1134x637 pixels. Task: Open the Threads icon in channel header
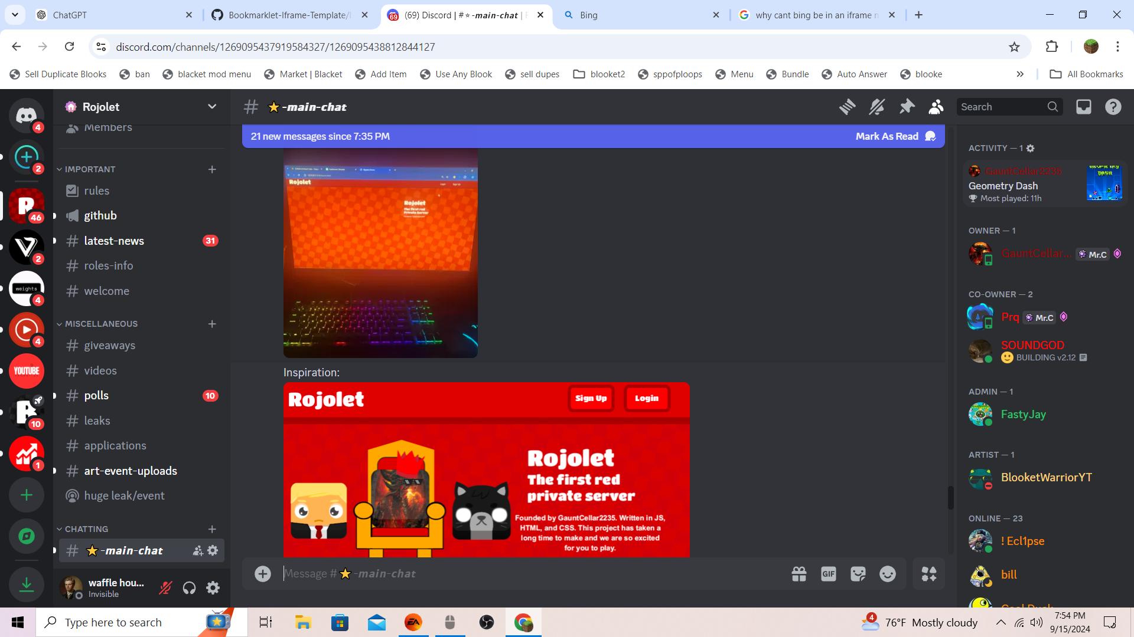coord(847,107)
